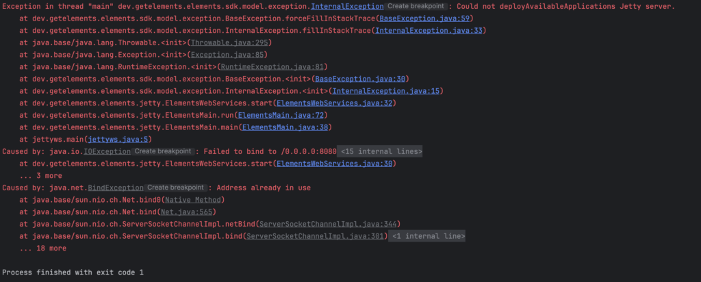Expand the 15 internal lines fold

tap(381, 151)
